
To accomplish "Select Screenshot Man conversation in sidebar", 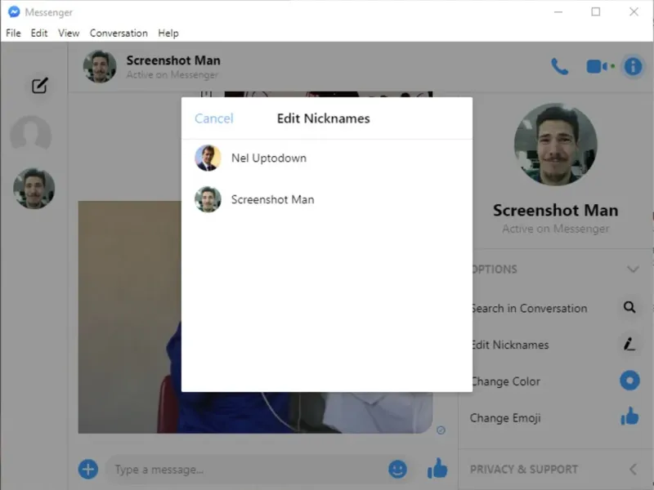I will (34, 189).
